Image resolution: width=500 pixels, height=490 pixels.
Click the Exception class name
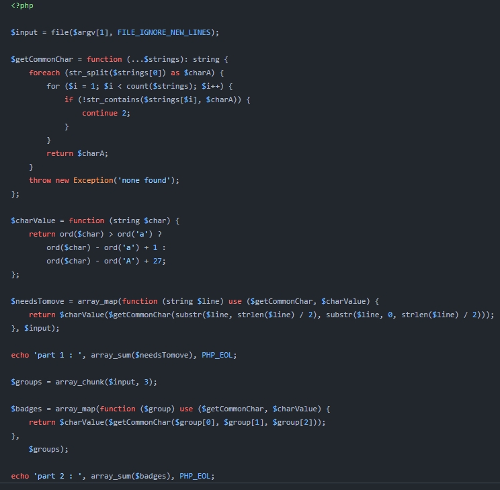pyautogui.click(x=93, y=180)
